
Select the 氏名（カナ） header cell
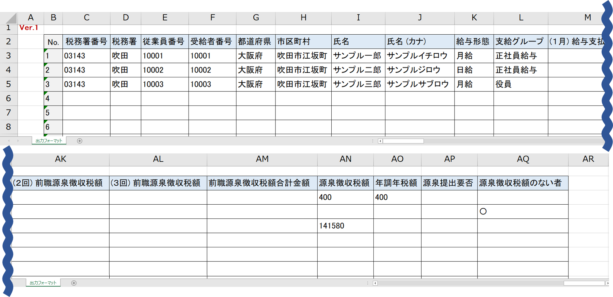click(x=419, y=41)
